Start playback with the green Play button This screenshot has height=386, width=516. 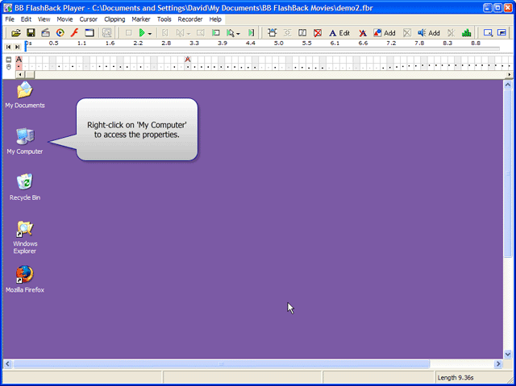(142, 32)
